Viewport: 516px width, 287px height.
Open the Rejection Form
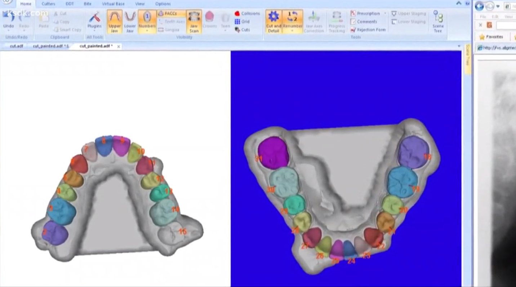(368, 30)
